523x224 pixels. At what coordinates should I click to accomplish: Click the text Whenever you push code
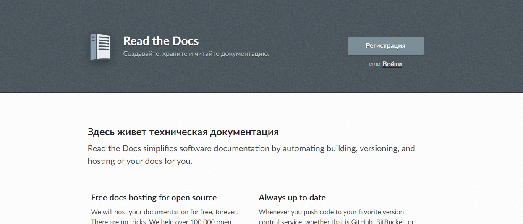pyautogui.click(x=337, y=217)
